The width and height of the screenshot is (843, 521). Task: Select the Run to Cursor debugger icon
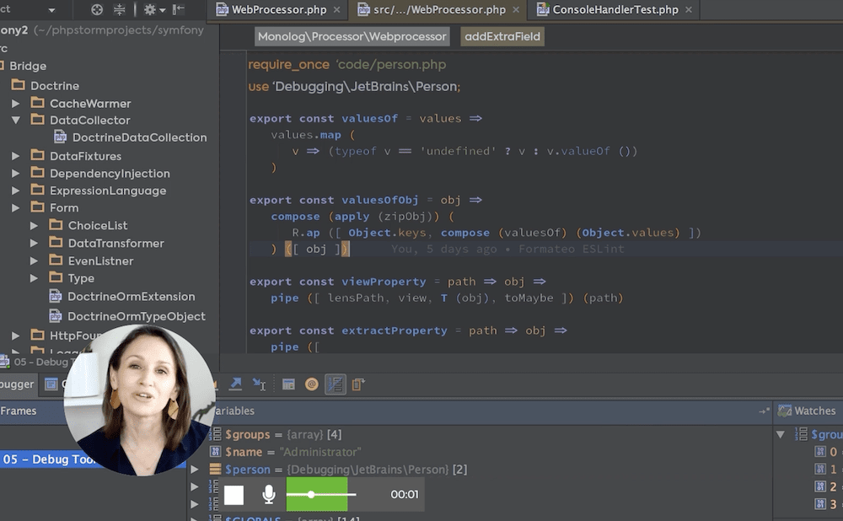[x=260, y=384]
